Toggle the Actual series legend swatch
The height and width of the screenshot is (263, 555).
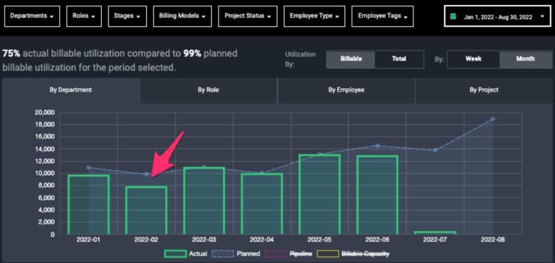tap(176, 253)
